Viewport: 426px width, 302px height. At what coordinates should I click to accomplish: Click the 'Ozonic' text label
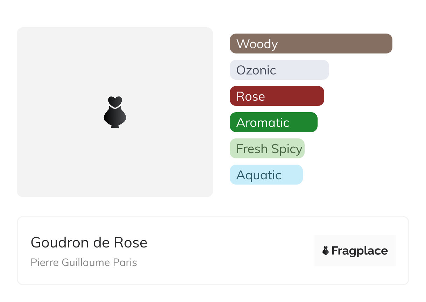tap(256, 70)
